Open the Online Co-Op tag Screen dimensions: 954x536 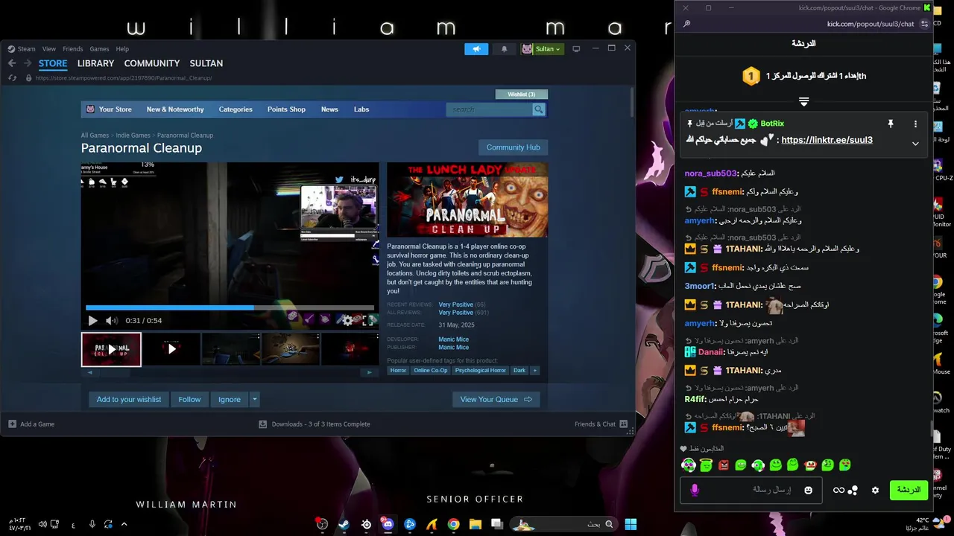431,371
